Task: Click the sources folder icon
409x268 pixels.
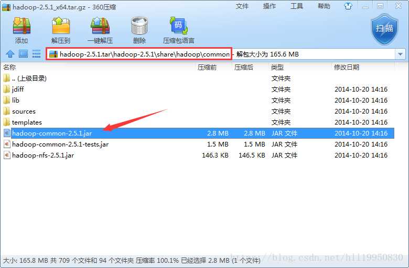Action: [6, 111]
